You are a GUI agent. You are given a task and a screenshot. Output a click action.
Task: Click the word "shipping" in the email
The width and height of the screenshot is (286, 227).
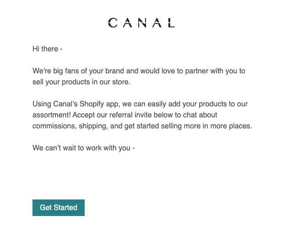[95, 126]
